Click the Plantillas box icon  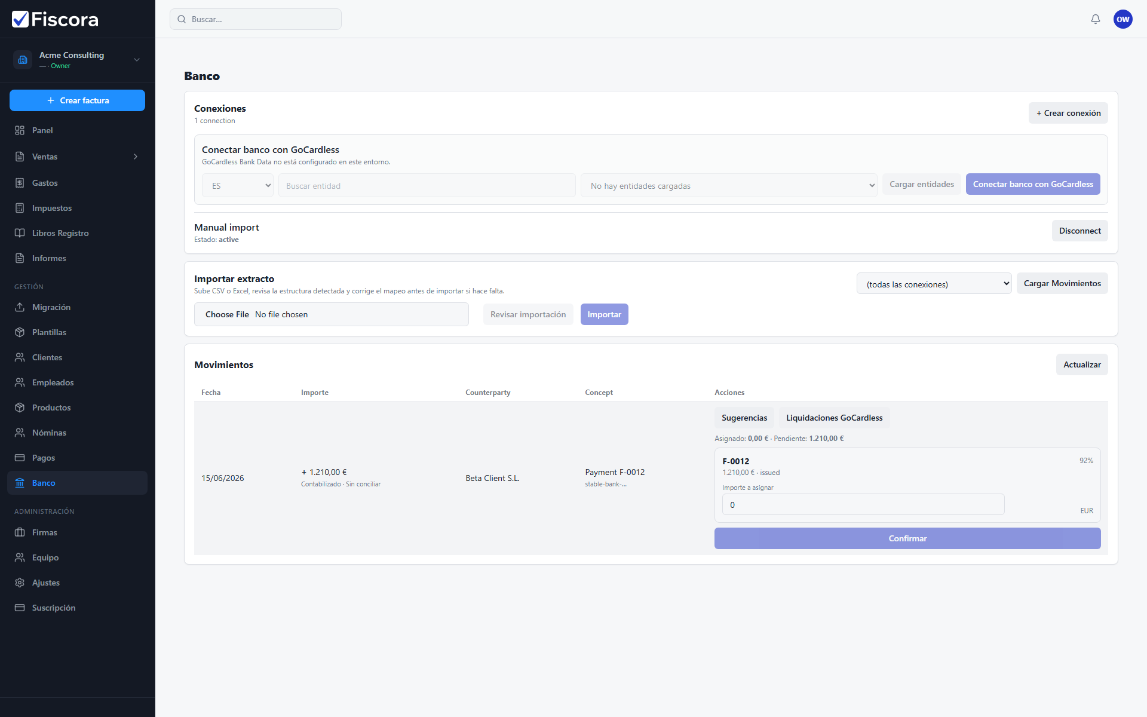pyautogui.click(x=20, y=332)
